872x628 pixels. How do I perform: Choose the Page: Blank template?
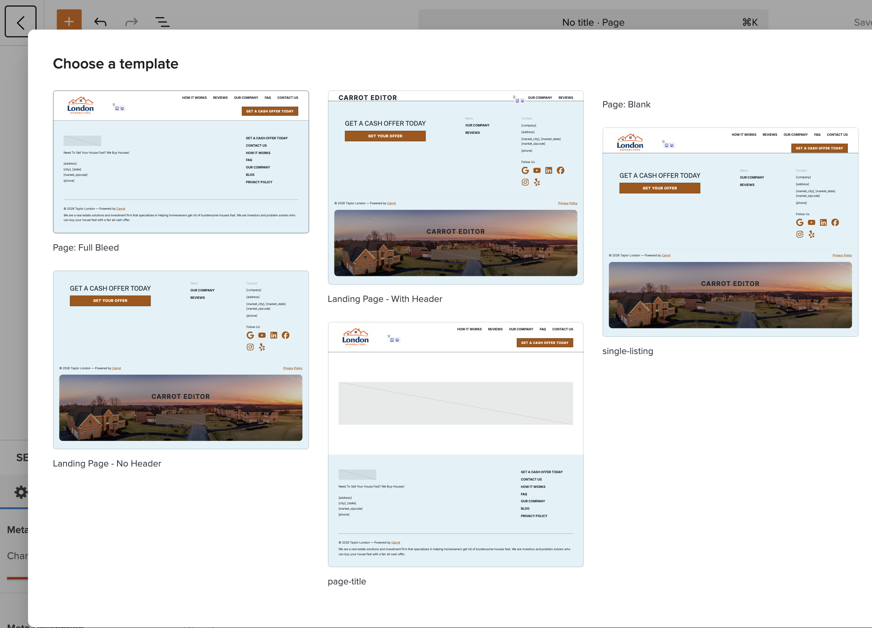(626, 104)
